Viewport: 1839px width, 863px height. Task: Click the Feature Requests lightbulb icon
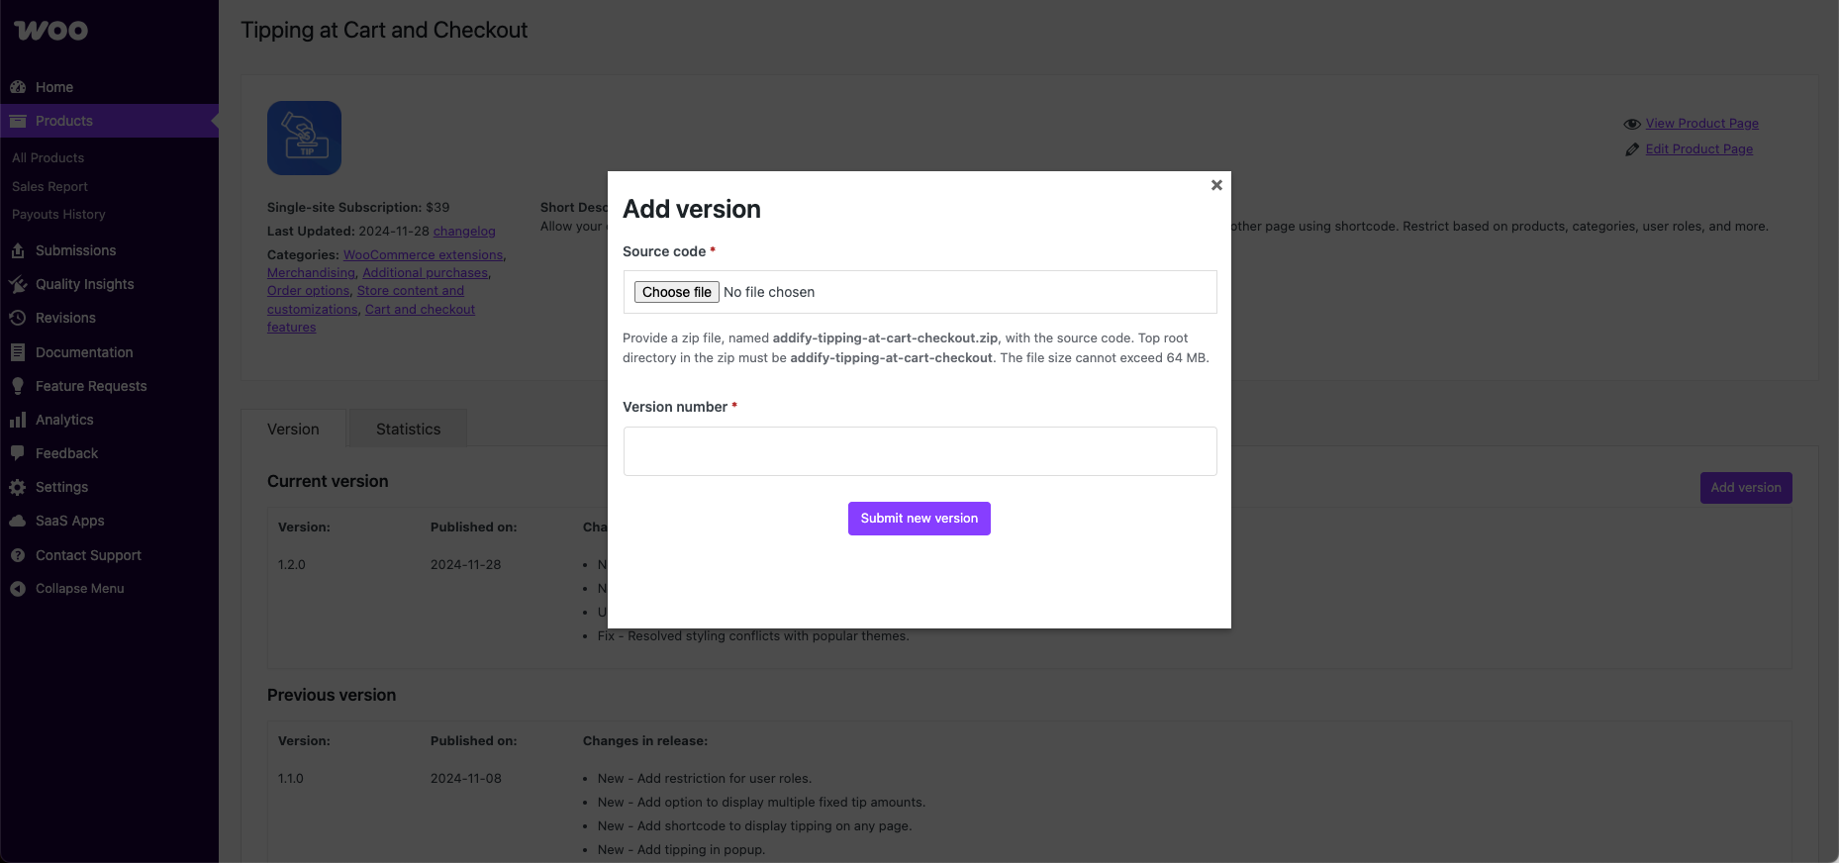[x=18, y=386]
